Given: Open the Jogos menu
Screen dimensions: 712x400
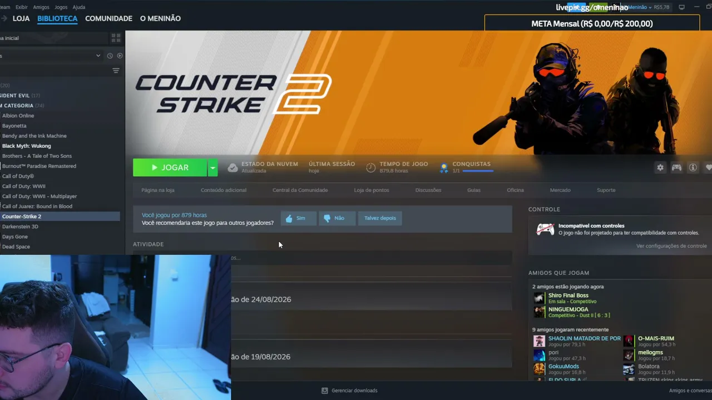Looking at the screenshot, I should (x=61, y=7).
